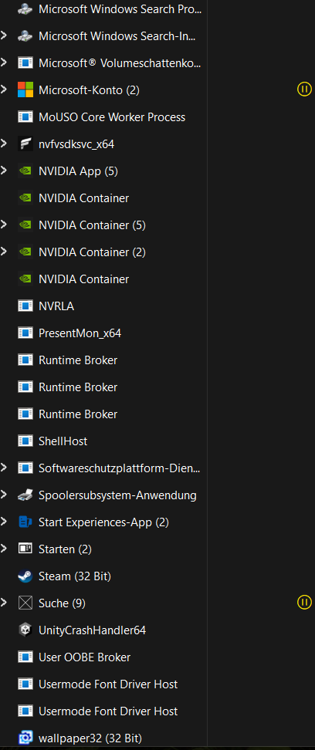Image resolution: width=315 pixels, height=750 pixels.
Task: Expand the NVIDIA App (5) group
Action: pyautogui.click(x=4, y=171)
